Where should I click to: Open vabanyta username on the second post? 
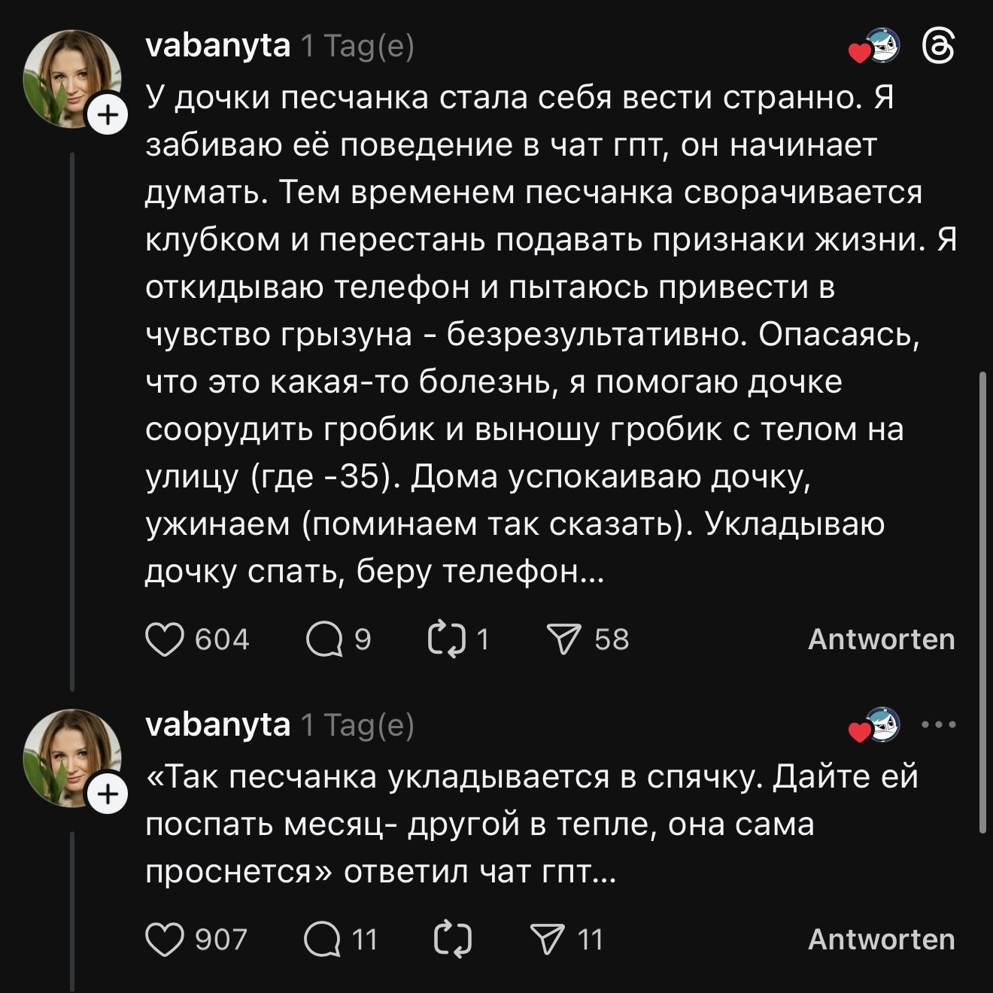point(217,724)
